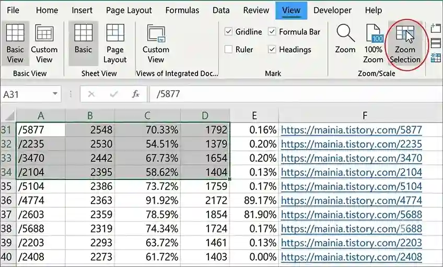Viewport: 443px width, 267px height.
Task: Uncheck the Formula Bar checkbox
Action: (272, 32)
